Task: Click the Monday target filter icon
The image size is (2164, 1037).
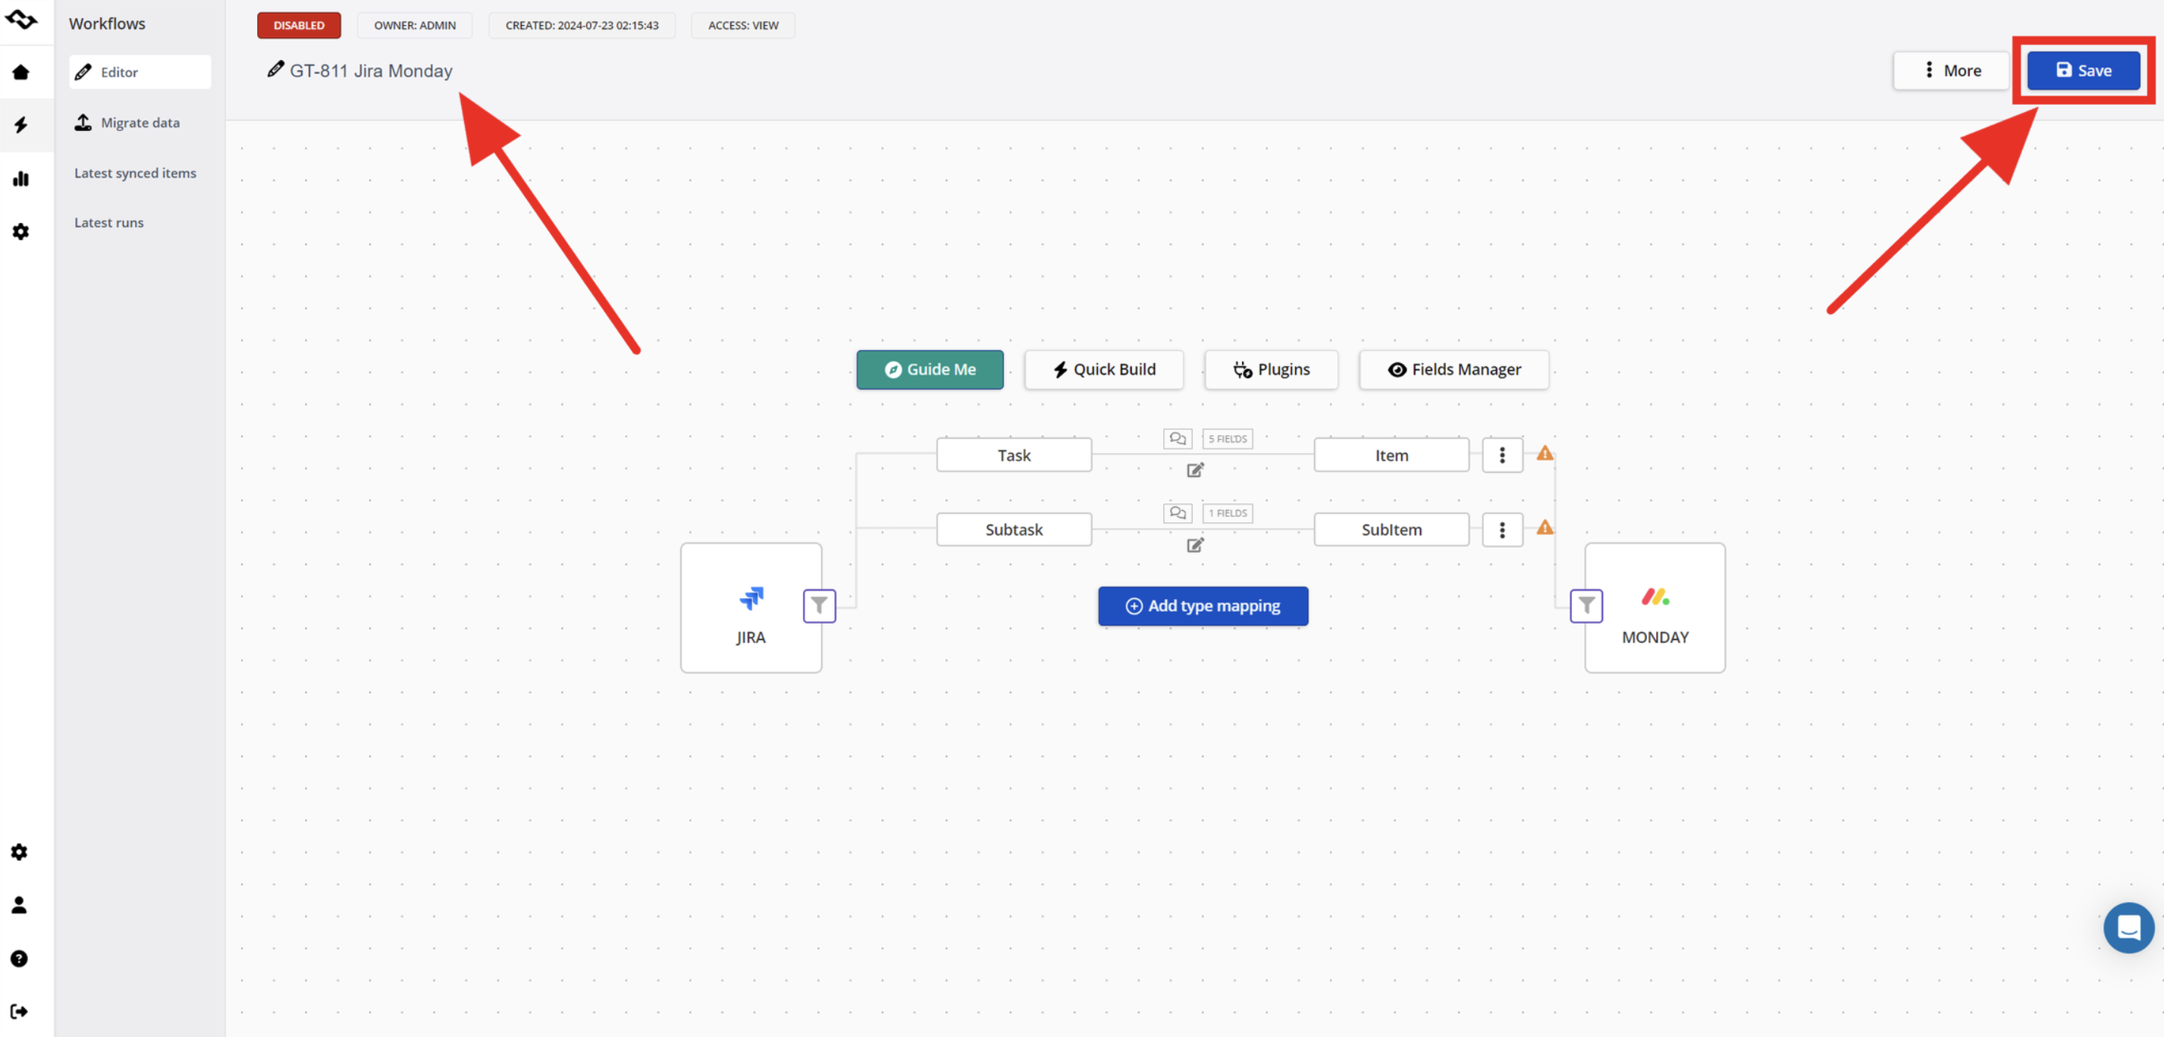Action: tap(1585, 606)
